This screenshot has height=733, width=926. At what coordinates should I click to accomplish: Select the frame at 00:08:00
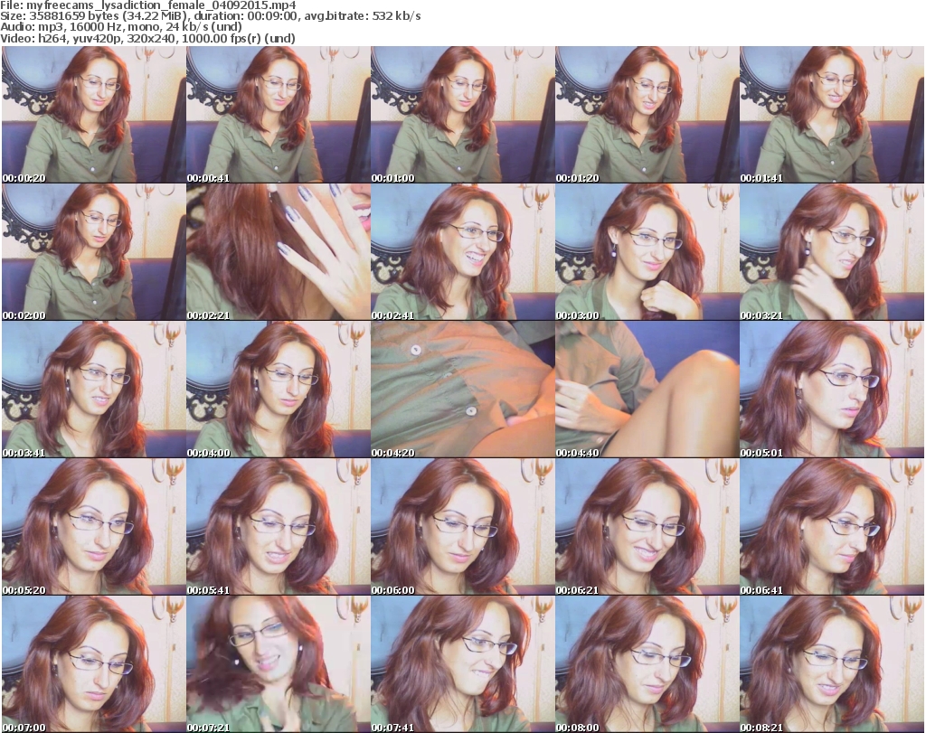click(647, 664)
